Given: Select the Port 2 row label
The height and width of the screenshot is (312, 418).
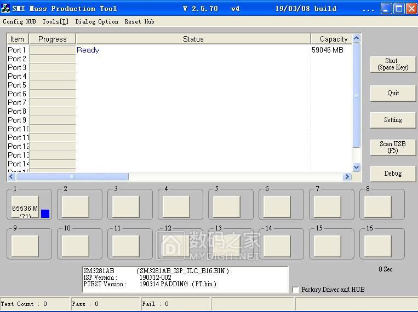Looking at the screenshot, I should (17, 59).
